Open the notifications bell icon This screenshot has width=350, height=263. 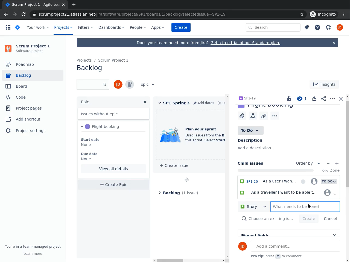(x=307, y=27)
